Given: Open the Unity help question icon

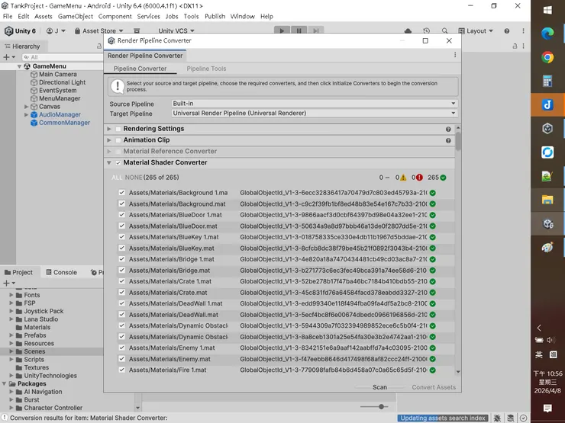Looking at the screenshot, I should click(x=507, y=31).
